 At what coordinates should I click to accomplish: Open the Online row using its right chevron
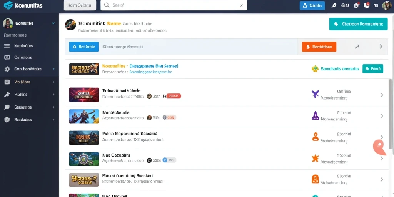point(382,95)
